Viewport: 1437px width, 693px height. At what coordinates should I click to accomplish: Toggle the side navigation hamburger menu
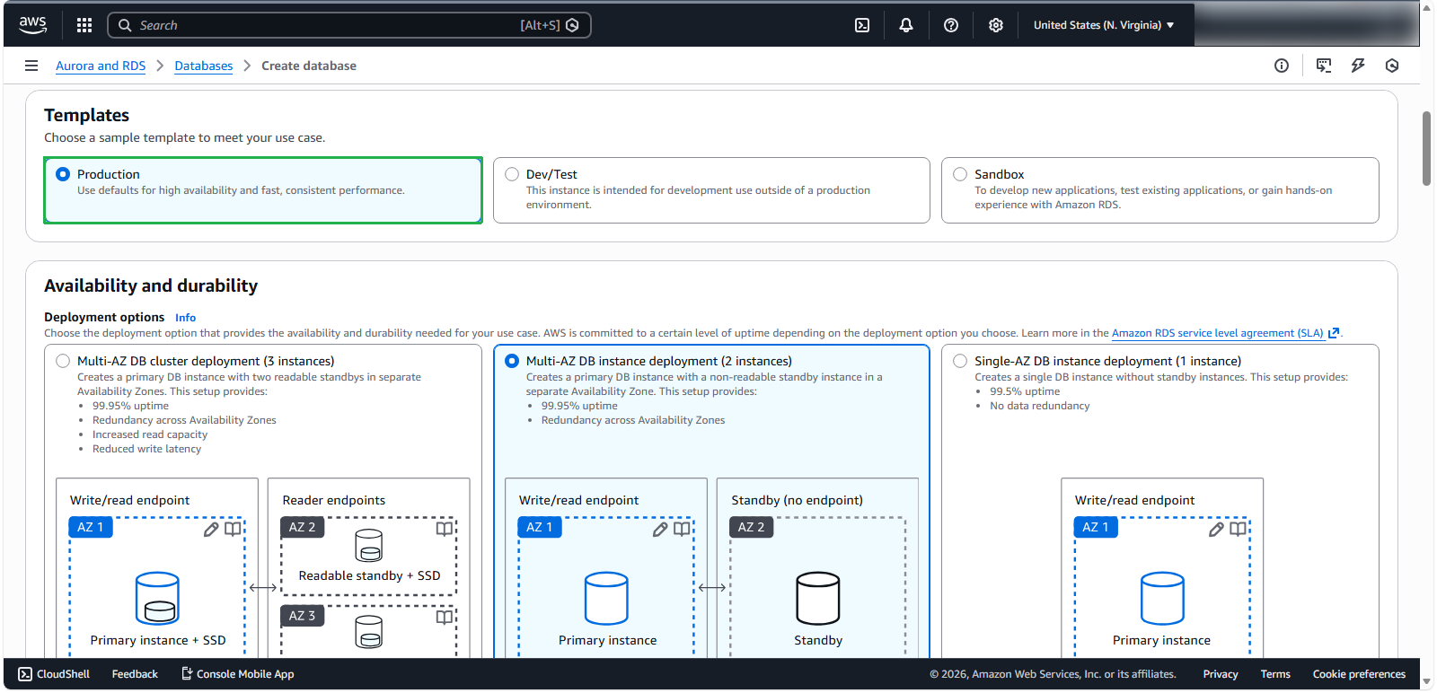[31, 66]
